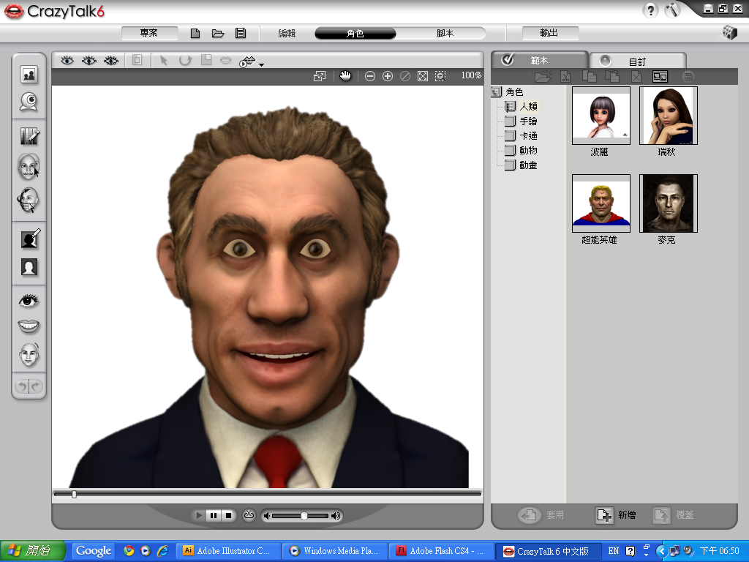Collapse the 角色 tree root node
749x562 pixels.
(x=496, y=92)
